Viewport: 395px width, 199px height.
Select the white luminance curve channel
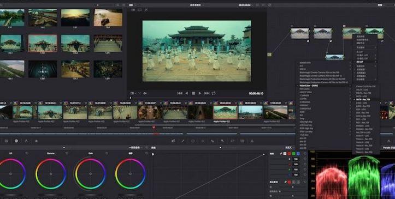pyautogui.click(x=285, y=154)
